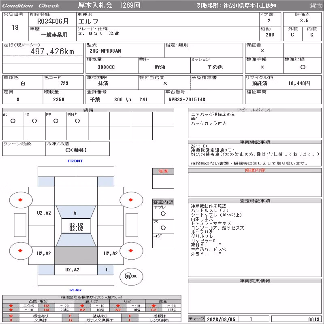Toggle the AC equipment circle

pyautogui.click(x=13, y=121)
